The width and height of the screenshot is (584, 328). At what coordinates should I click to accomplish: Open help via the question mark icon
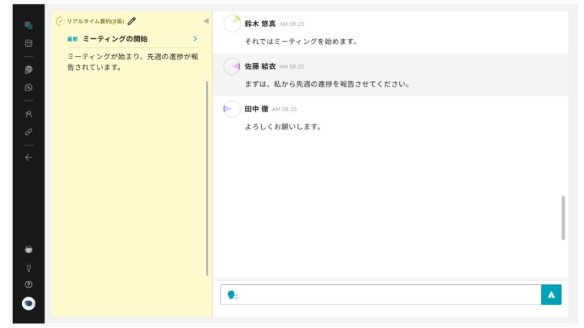29,285
